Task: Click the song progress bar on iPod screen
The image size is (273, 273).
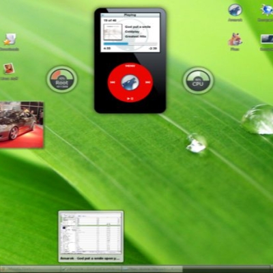Action: (x=130, y=44)
